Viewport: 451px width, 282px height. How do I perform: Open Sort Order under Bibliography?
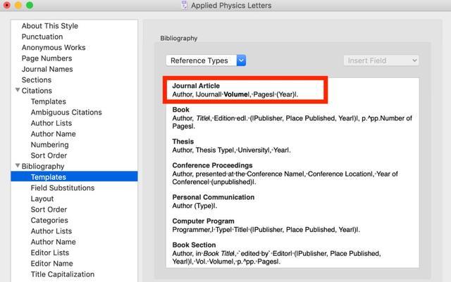coord(49,210)
